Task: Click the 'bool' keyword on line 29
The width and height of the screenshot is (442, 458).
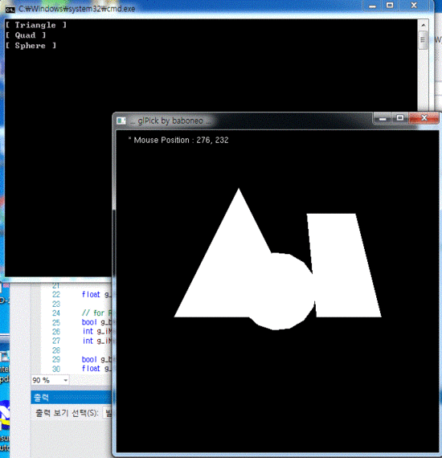Action: point(89,359)
